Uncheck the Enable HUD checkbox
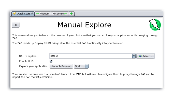This screenshot has width=173, height=99. pyautogui.click(x=51, y=61)
